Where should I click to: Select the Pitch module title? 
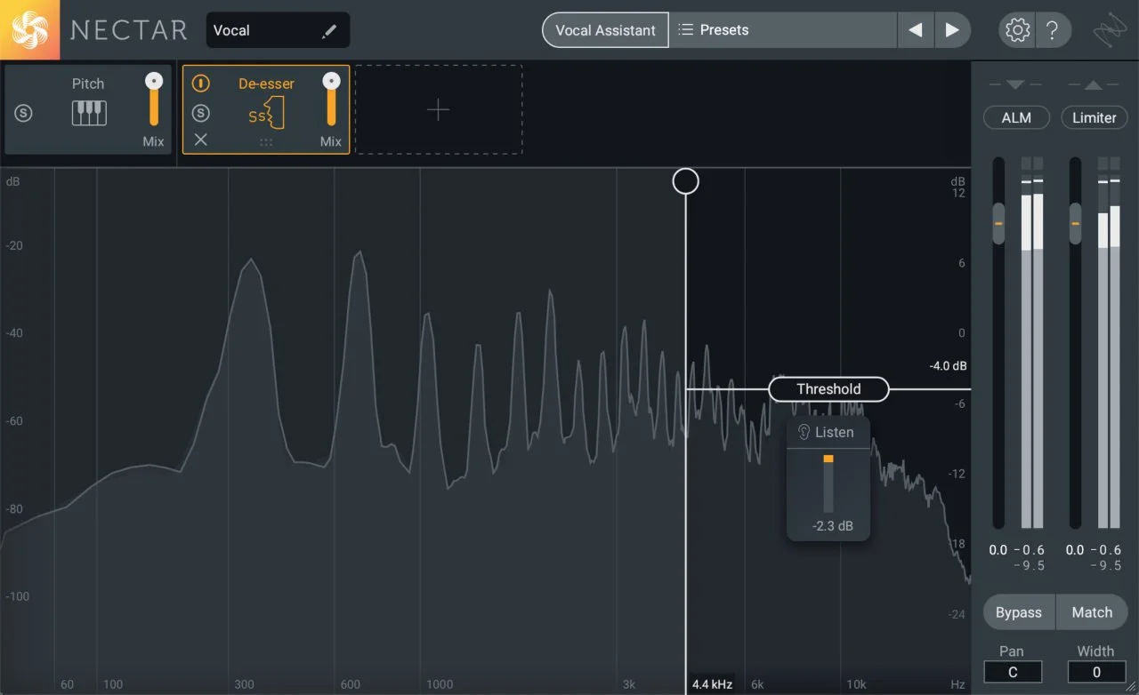[x=88, y=84]
